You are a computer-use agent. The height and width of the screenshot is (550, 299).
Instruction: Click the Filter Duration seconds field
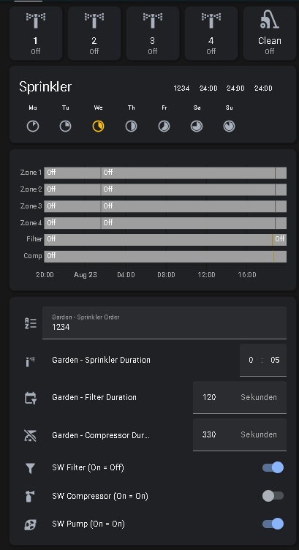240,397
